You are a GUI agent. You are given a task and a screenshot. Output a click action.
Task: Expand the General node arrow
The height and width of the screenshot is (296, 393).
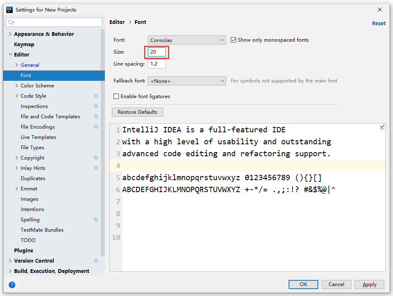(x=17, y=65)
